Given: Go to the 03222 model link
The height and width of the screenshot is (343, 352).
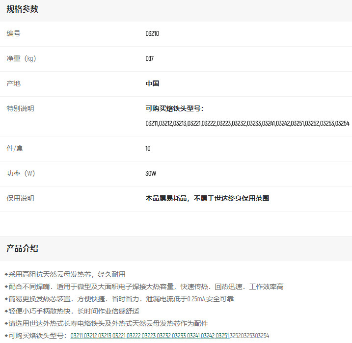Looking at the screenshot, I should (x=134, y=336).
